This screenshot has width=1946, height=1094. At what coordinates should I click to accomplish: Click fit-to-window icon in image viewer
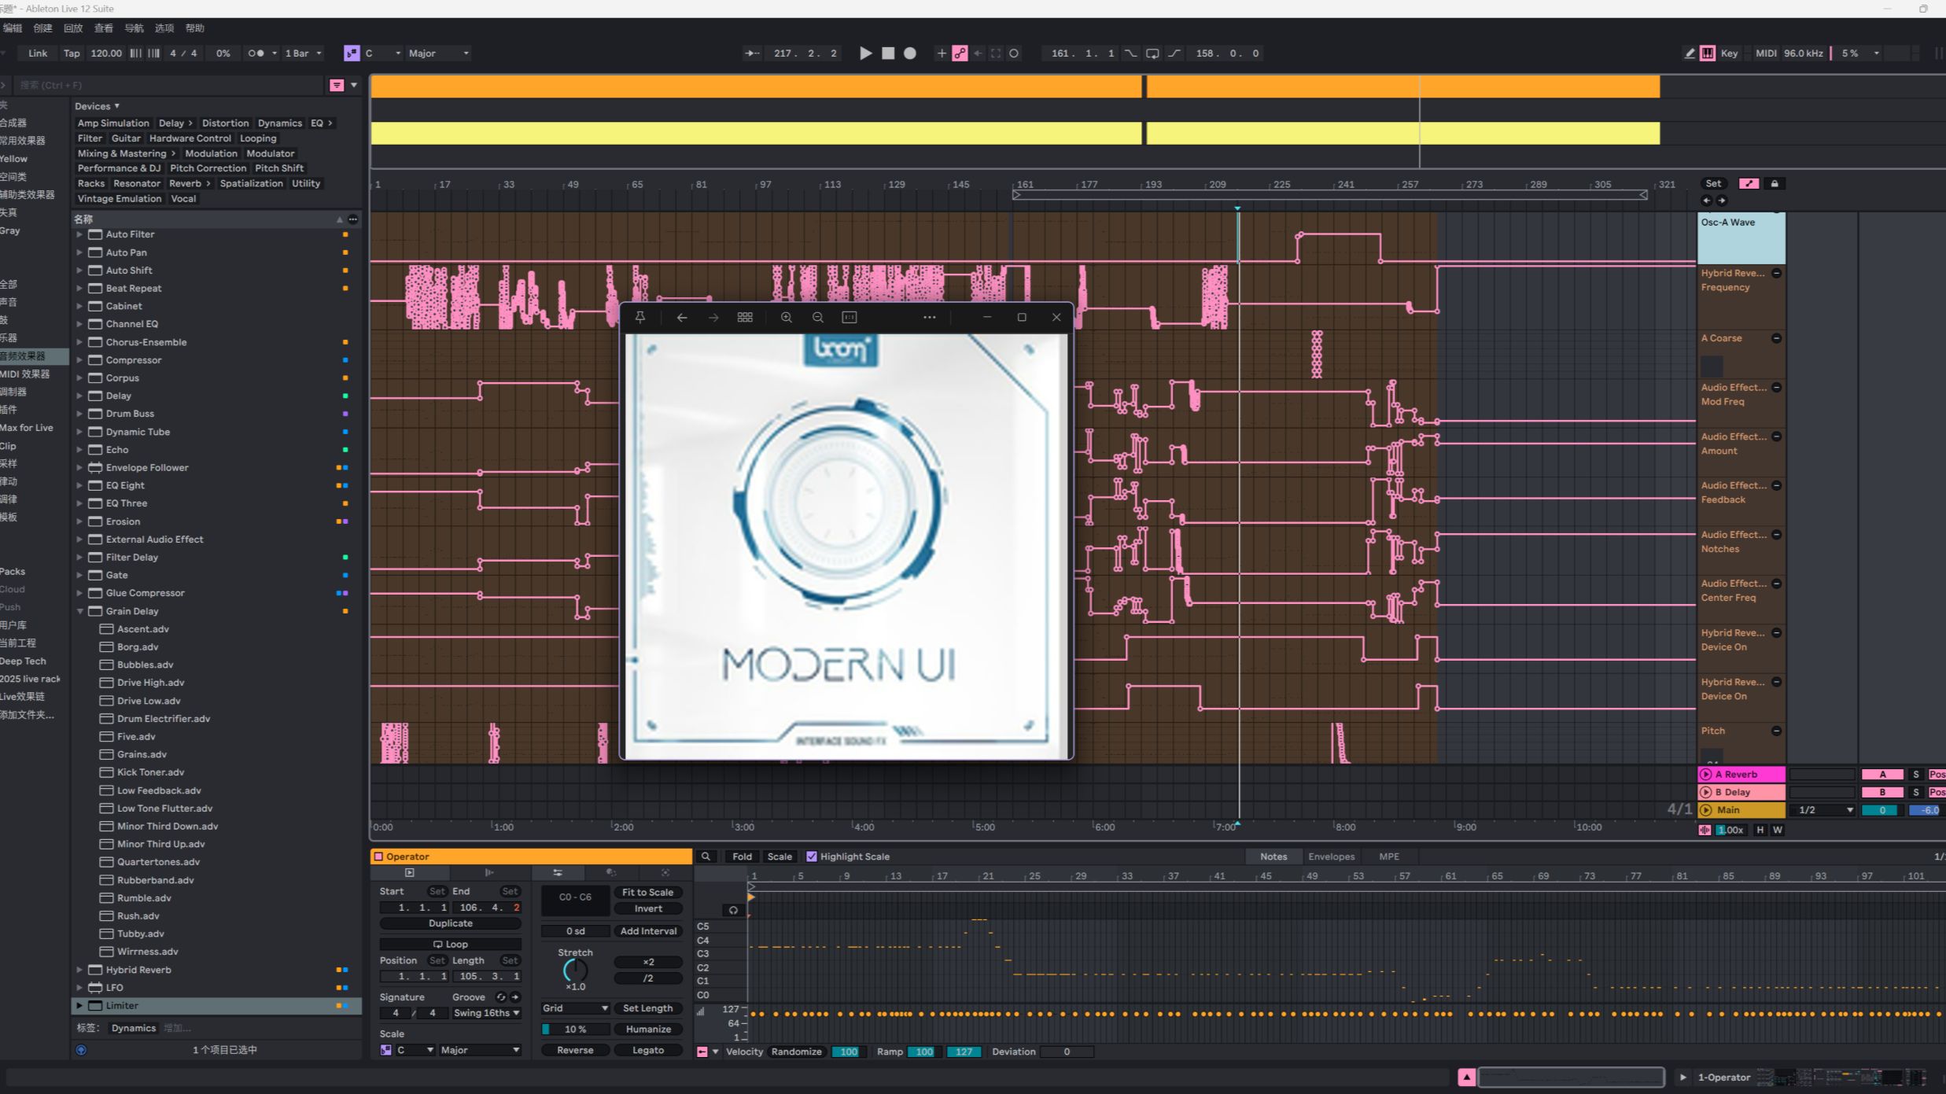850,317
